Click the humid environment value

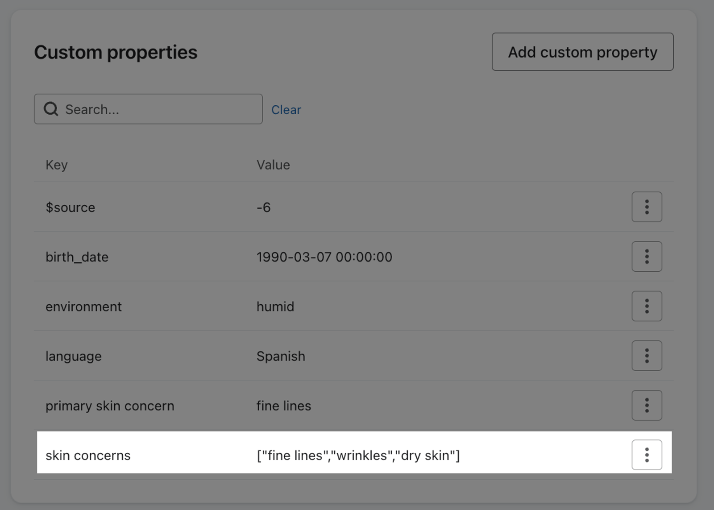pos(275,307)
